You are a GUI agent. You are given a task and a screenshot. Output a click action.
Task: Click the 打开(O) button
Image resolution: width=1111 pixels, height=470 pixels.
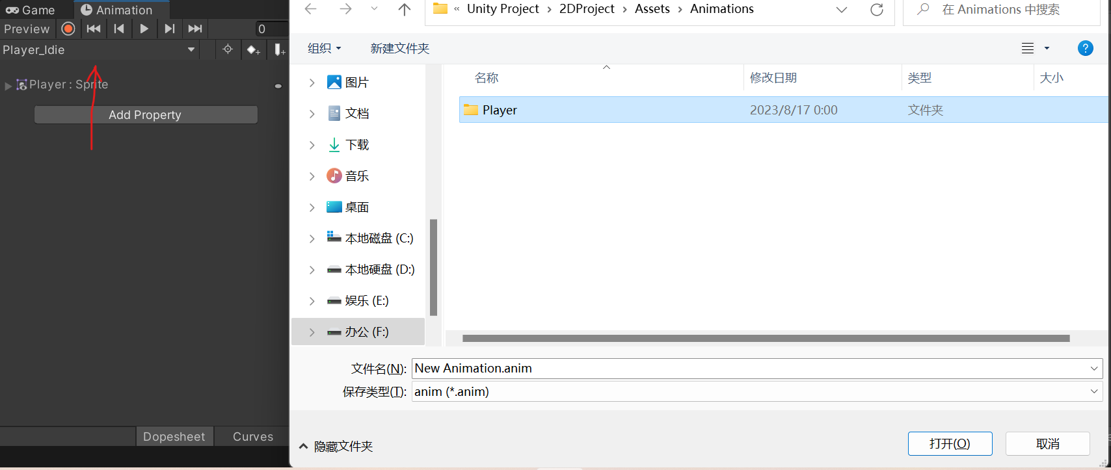coord(950,443)
